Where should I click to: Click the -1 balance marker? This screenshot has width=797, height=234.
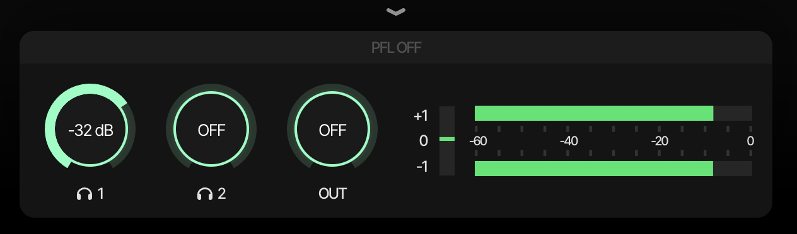coord(421,167)
